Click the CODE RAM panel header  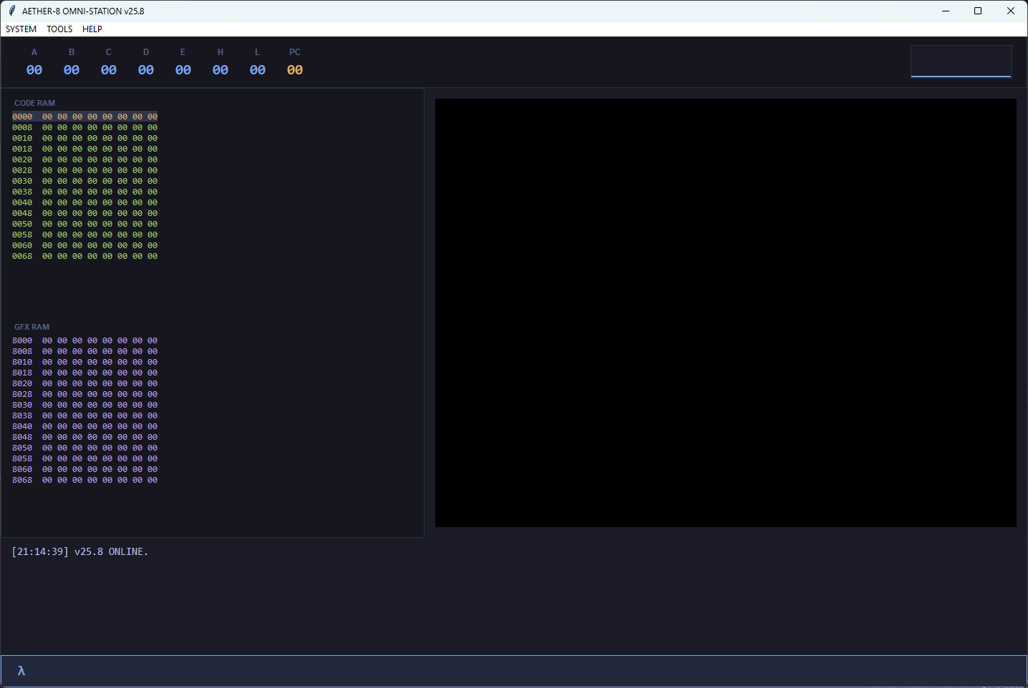click(34, 102)
